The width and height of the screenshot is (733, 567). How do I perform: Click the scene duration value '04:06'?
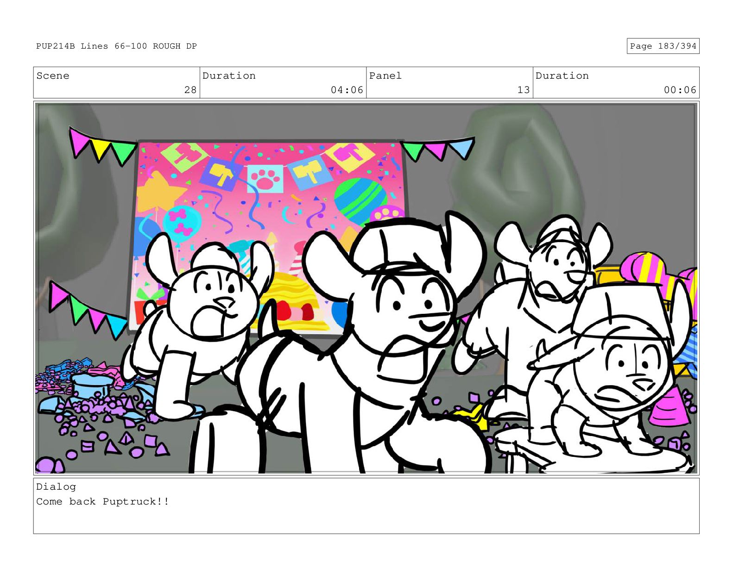click(347, 90)
